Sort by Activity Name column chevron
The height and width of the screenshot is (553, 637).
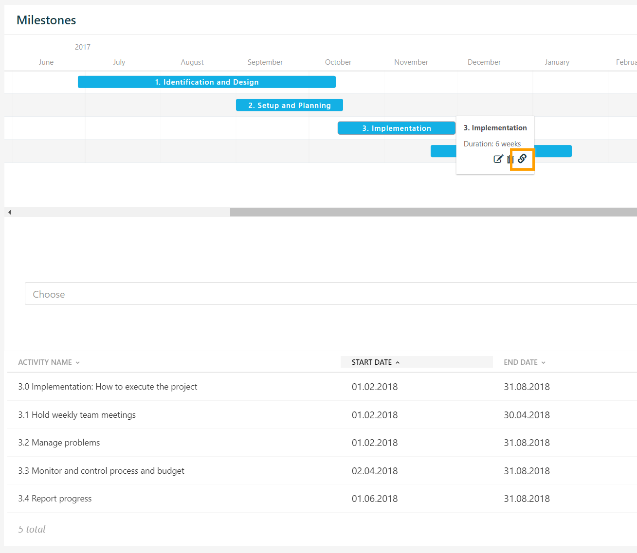(78, 362)
